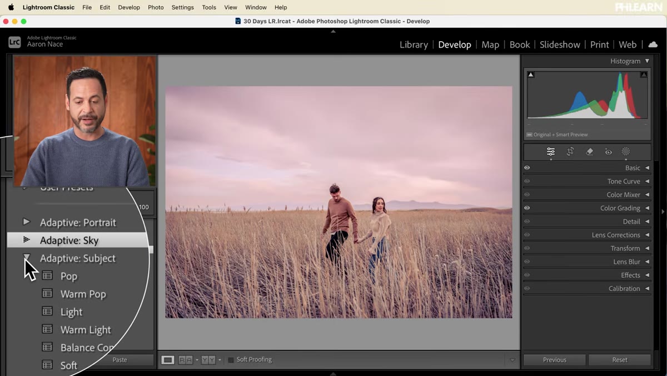
Task: Open the File menu
Action: click(x=87, y=7)
